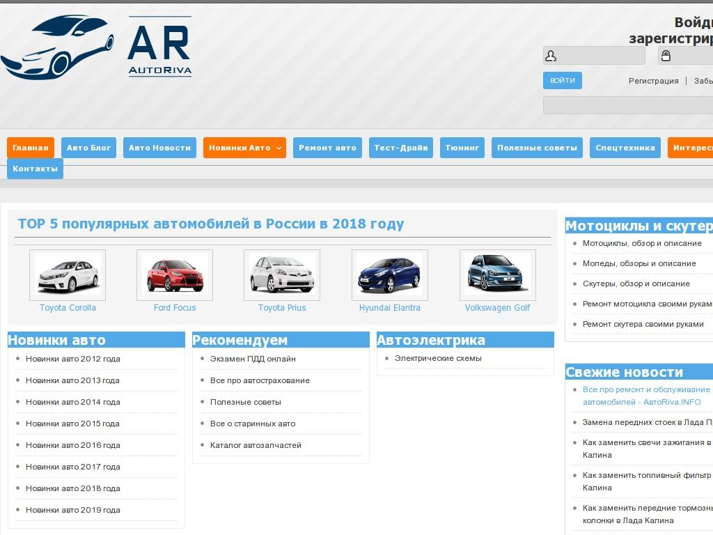
Task: Open Мопеды, обзоры и описание
Action: tap(639, 263)
